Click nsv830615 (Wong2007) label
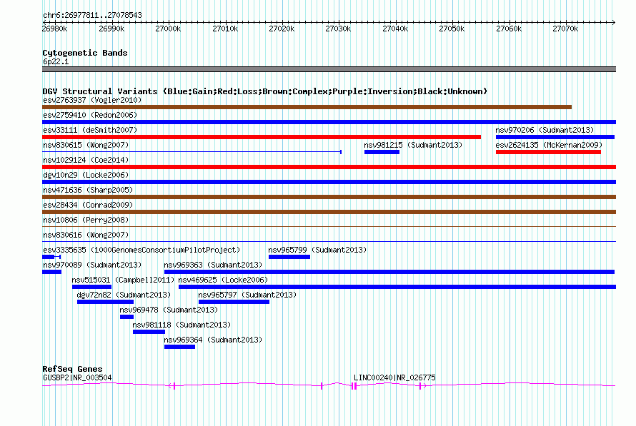 pyautogui.click(x=86, y=145)
